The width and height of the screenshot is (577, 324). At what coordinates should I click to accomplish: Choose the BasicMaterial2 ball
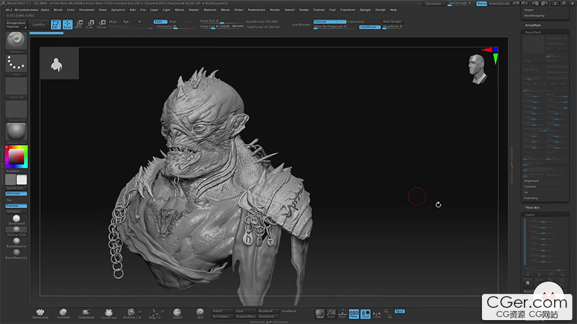point(16,254)
